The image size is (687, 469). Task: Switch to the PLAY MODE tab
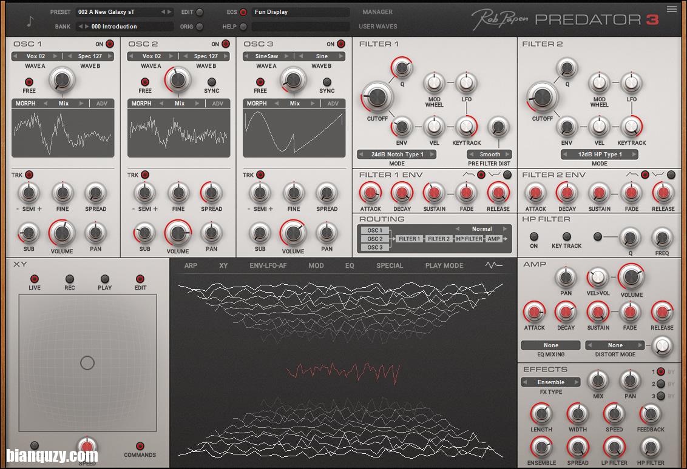444,265
